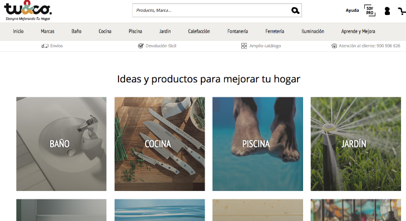Click the Devolución fácil text
The height and width of the screenshot is (221, 406).
pyautogui.click(x=161, y=46)
